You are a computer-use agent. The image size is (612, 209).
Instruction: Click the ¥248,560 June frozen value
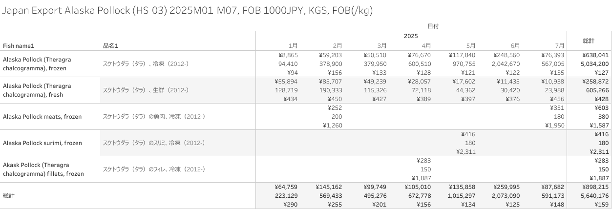coord(506,55)
